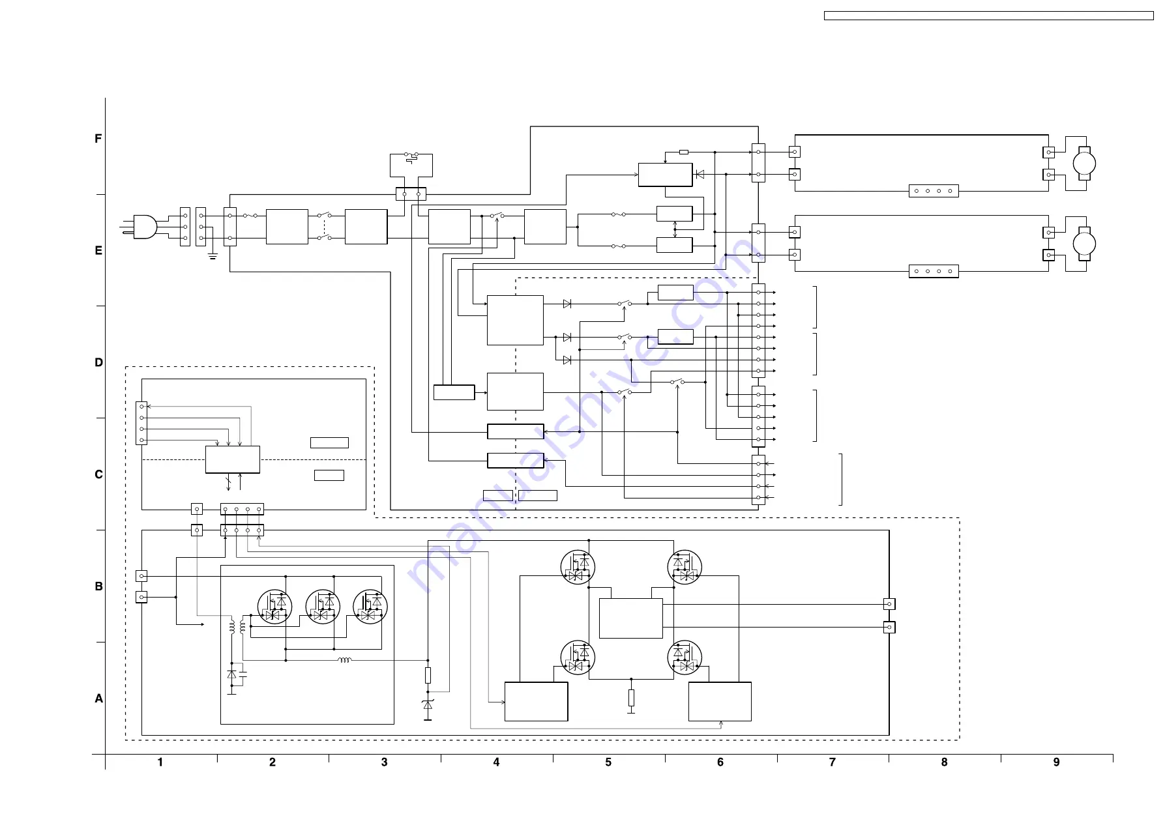Click the zener diode symbol near column 4

(428, 705)
